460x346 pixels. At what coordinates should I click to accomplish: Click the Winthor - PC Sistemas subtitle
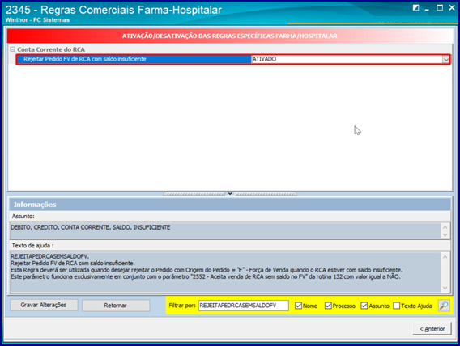pos(37,20)
